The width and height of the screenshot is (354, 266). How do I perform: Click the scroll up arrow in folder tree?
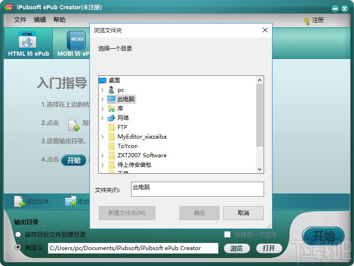tap(259, 80)
